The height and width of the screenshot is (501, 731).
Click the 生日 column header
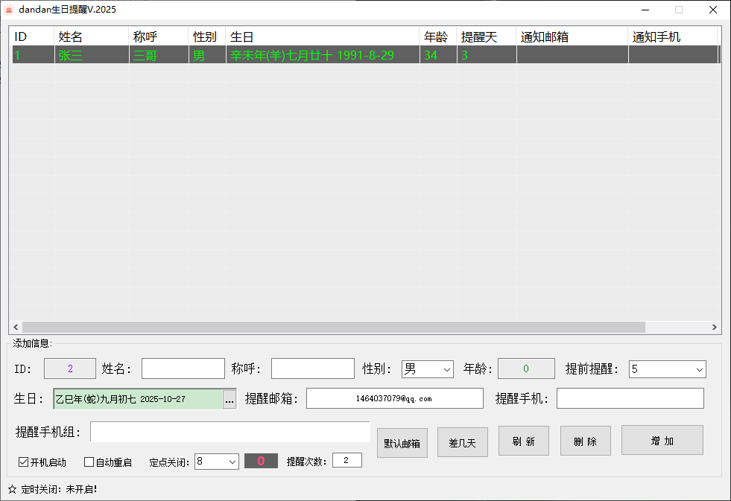click(322, 36)
